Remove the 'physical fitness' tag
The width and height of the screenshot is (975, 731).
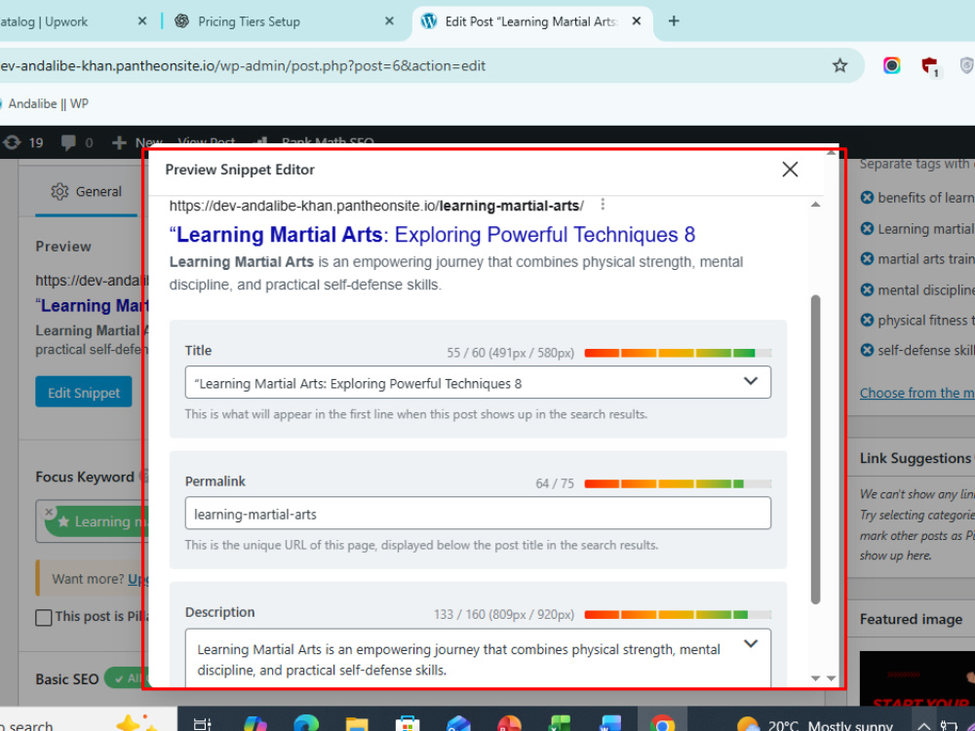867,320
